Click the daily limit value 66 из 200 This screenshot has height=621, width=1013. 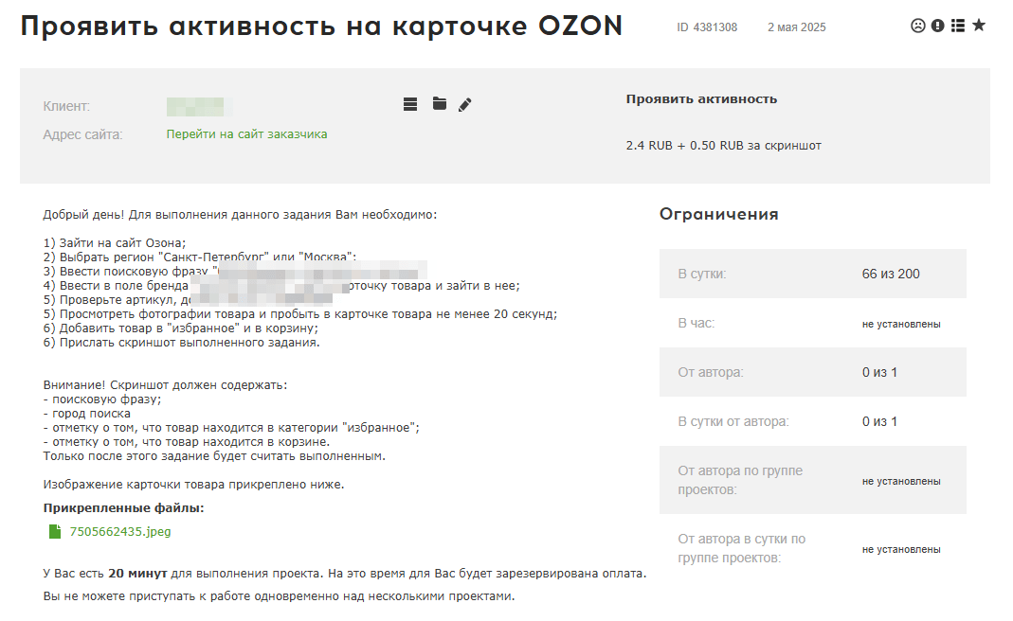point(891,274)
